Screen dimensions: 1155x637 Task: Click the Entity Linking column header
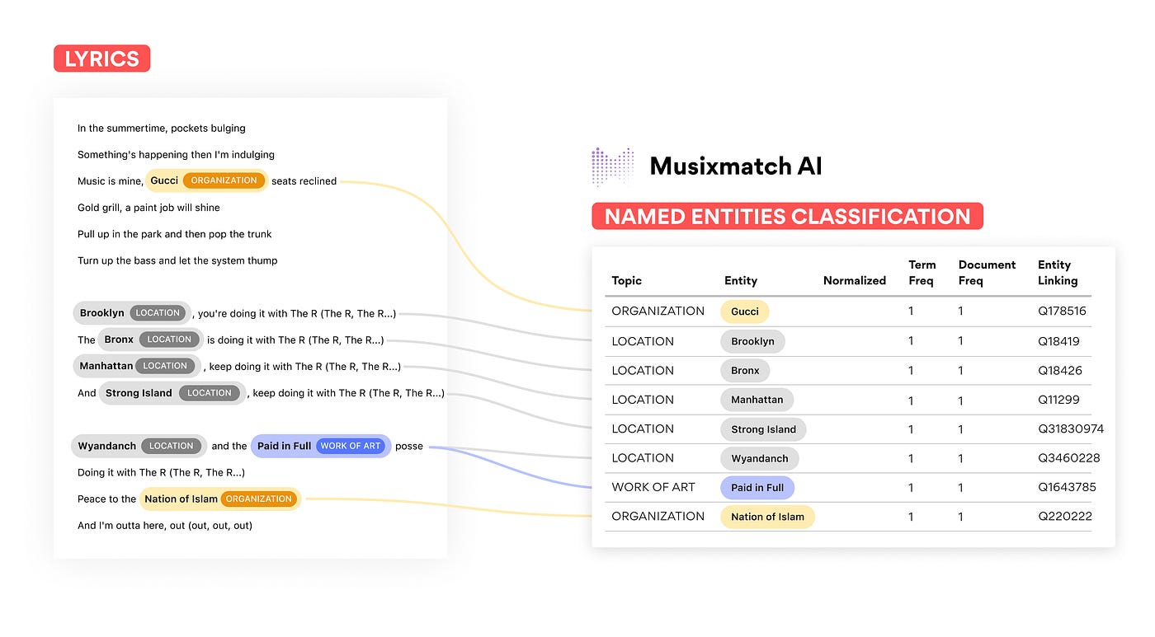tap(1058, 273)
